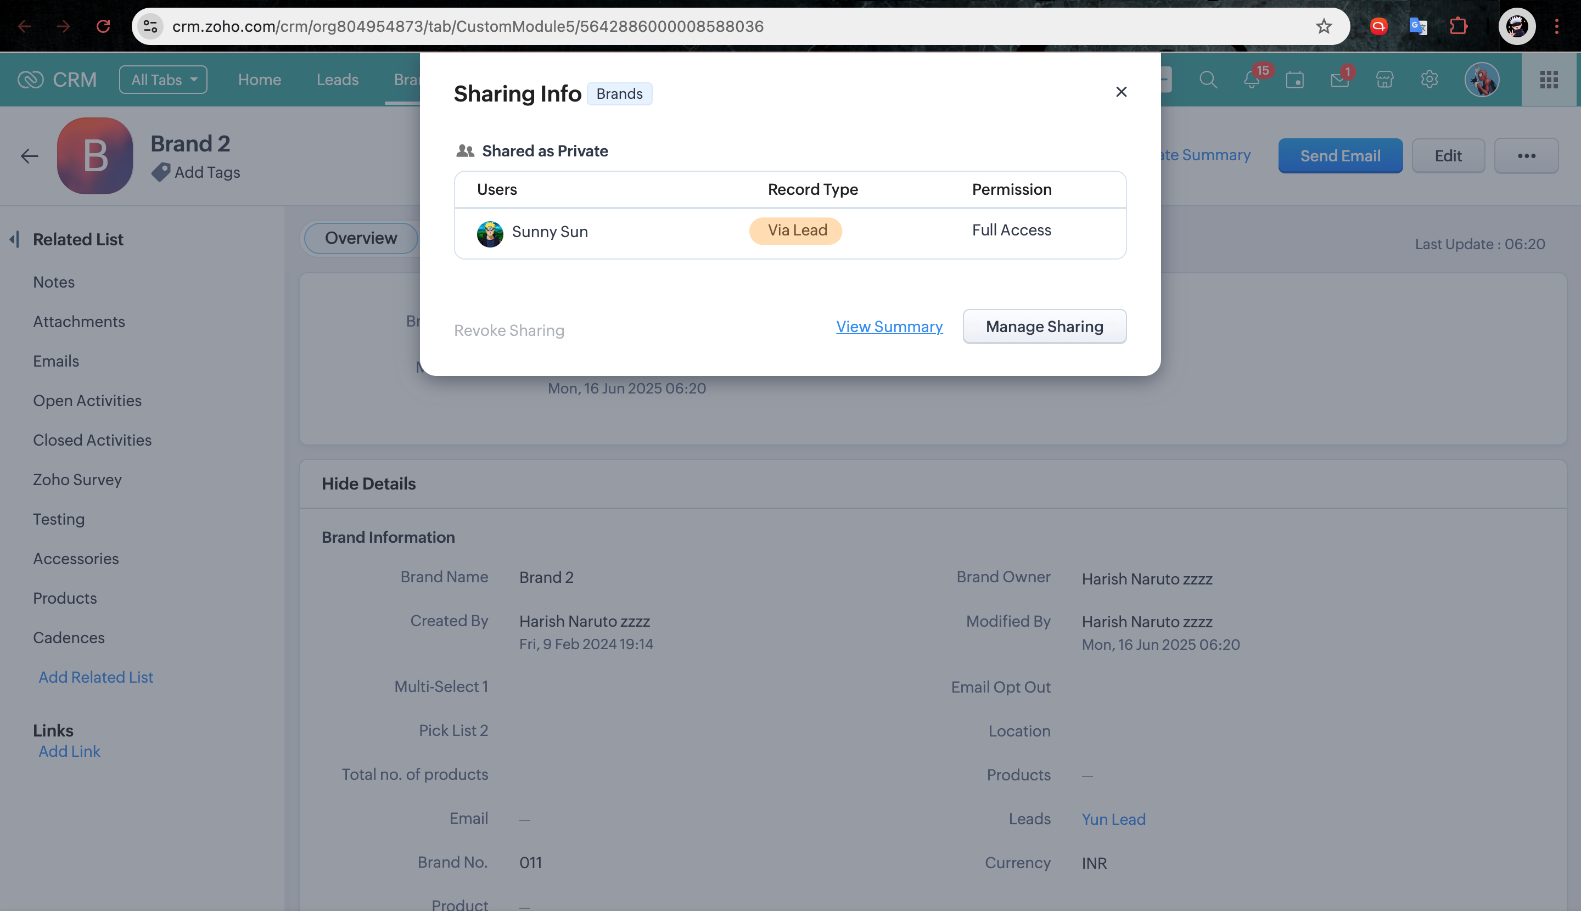Open the three-dots more actions menu

click(1526, 156)
